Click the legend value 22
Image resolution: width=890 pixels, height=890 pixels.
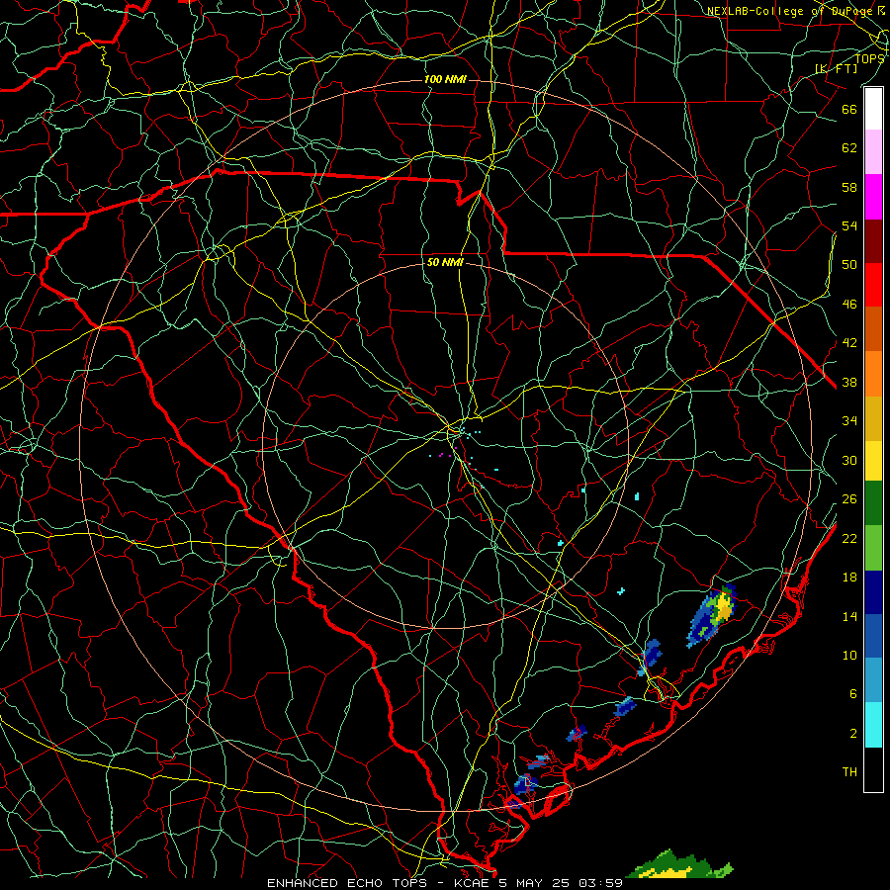(849, 538)
